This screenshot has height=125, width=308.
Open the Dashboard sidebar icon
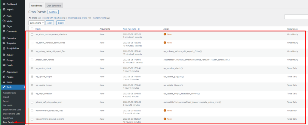tap(4, 4)
